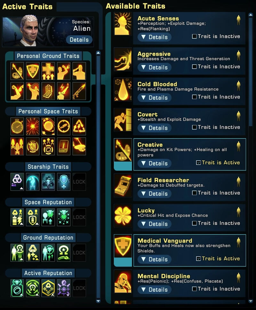Select the Starship Traits section header
Screen dimensions: 256x310
click(x=48, y=167)
